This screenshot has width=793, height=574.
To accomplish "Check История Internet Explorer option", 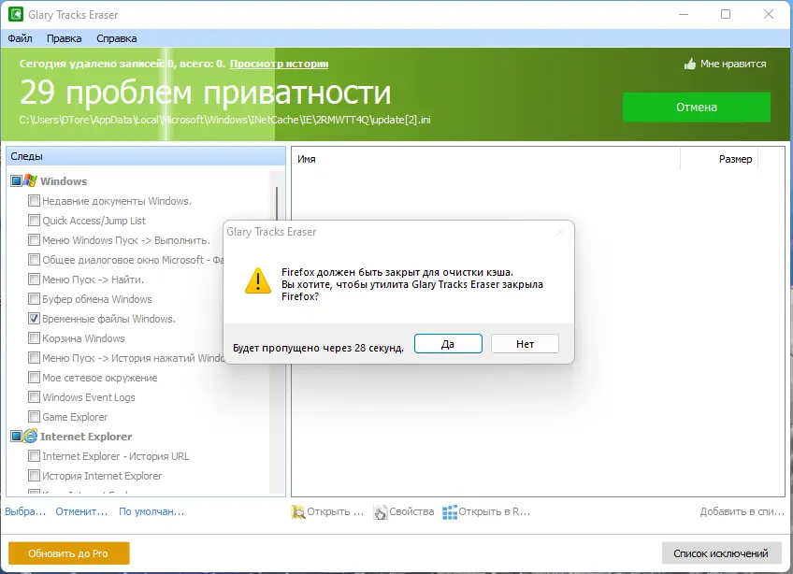I will tap(34, 476).
